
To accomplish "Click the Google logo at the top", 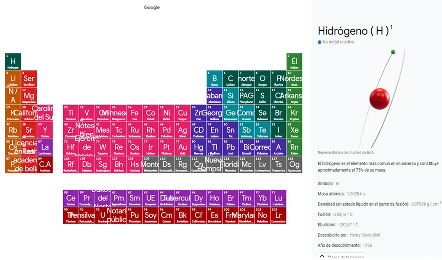I will (x=152, y=7).
